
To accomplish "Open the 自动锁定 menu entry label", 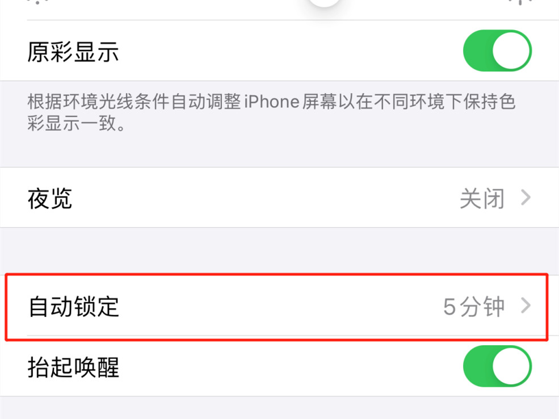I will (73, 307).
